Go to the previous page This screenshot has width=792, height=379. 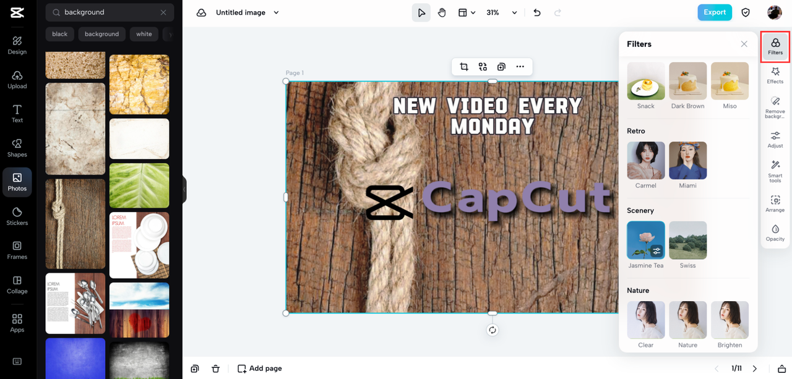click(x=717, y=368)
